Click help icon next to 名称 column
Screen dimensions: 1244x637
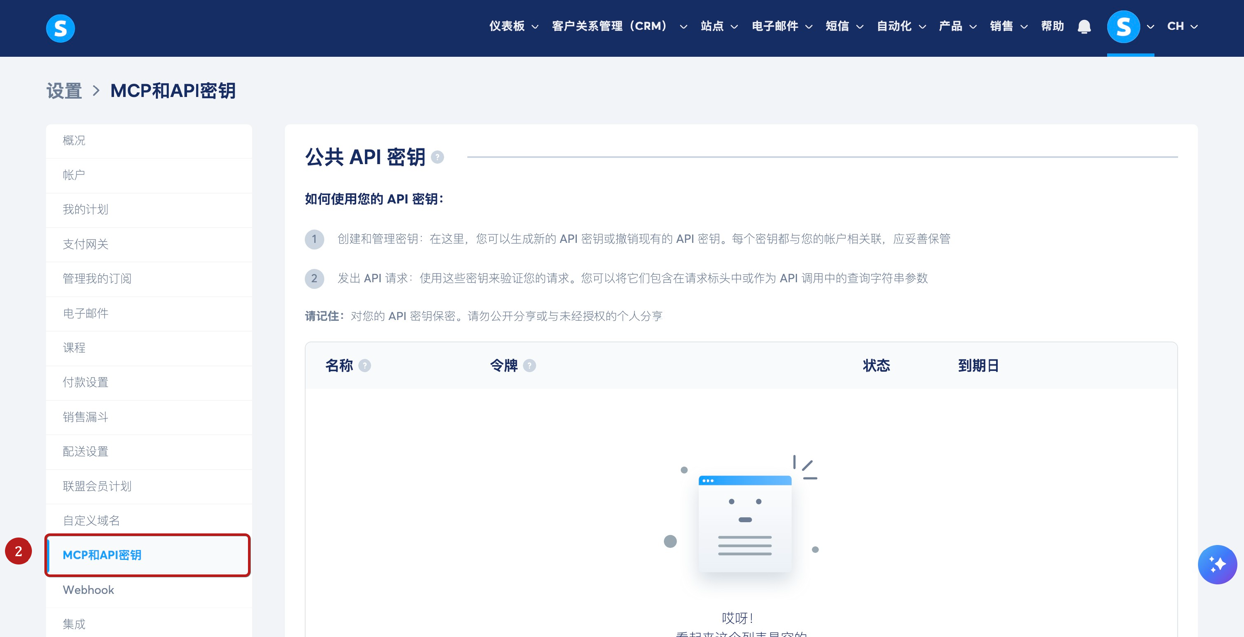365,366
